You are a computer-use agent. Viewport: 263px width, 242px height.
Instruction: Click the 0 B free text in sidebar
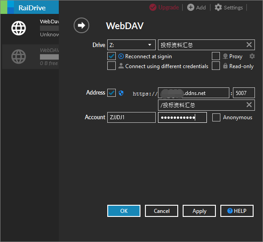(x=49, y=63)
